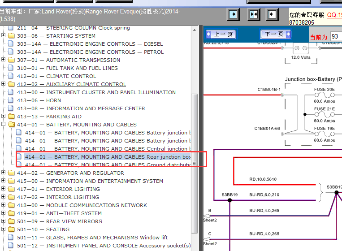The height and width of the screenshot is (251, 342).
Task: Click FUSE 21E label in wiring diagram
Action: pos(325,109)
